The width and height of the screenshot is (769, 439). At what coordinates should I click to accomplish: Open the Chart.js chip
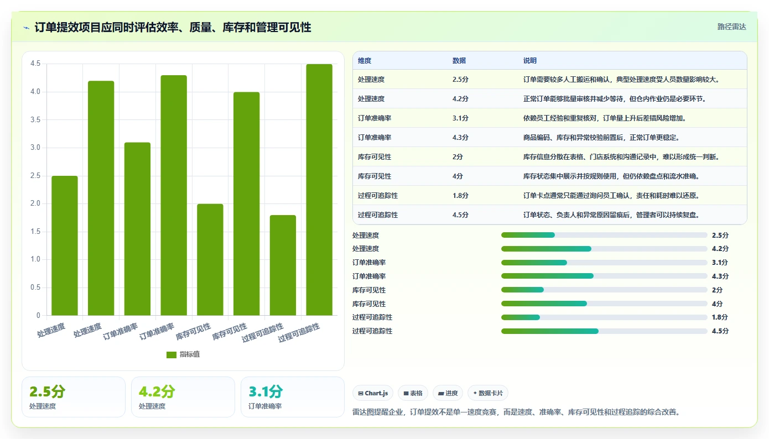point(373,393)
